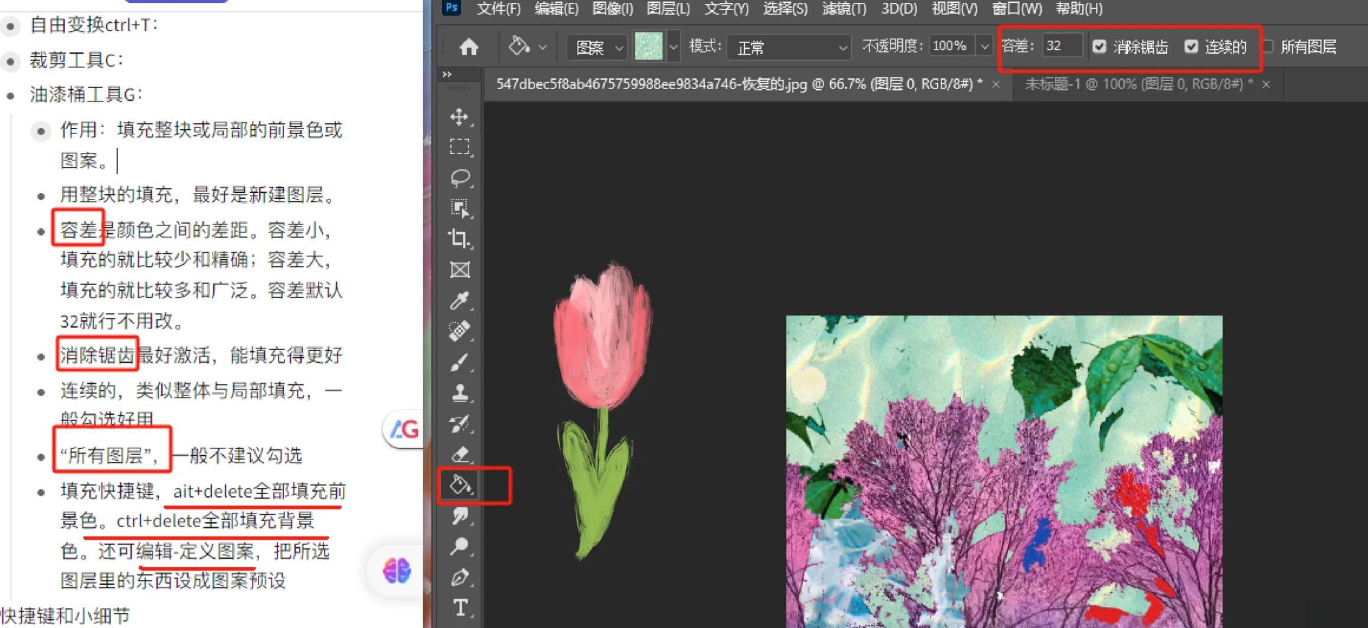Toggle the 消除锯齿 anti-alias checkbox
The image size is (1368, 628).
tap(1099, 47)
